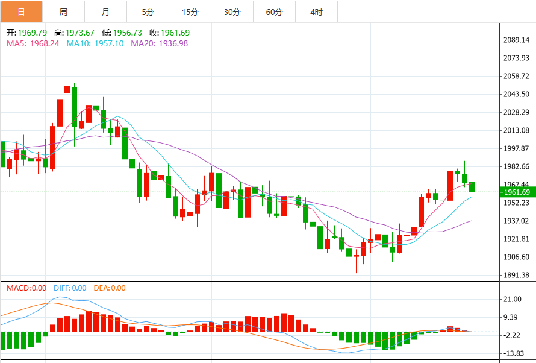Switch to the 月 monthly tab
The height and width of the screenshot is (363, 536).
pos(105,12)
